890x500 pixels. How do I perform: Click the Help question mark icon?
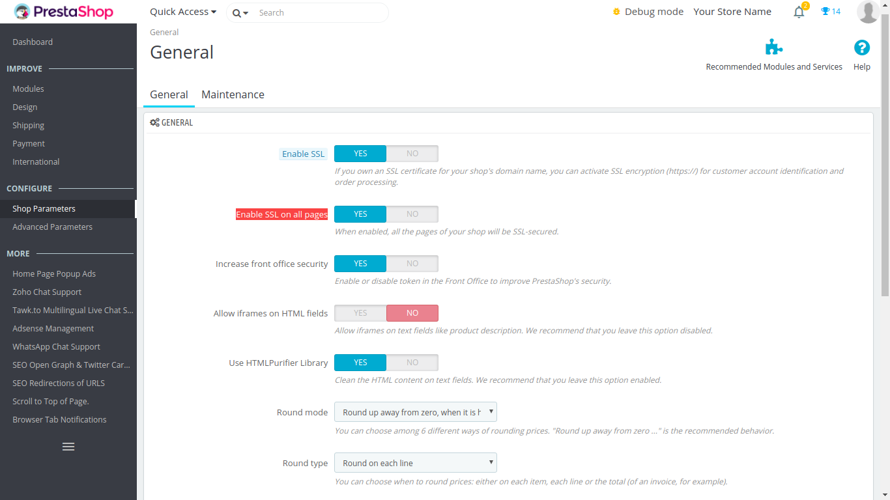tap(861, 48)
